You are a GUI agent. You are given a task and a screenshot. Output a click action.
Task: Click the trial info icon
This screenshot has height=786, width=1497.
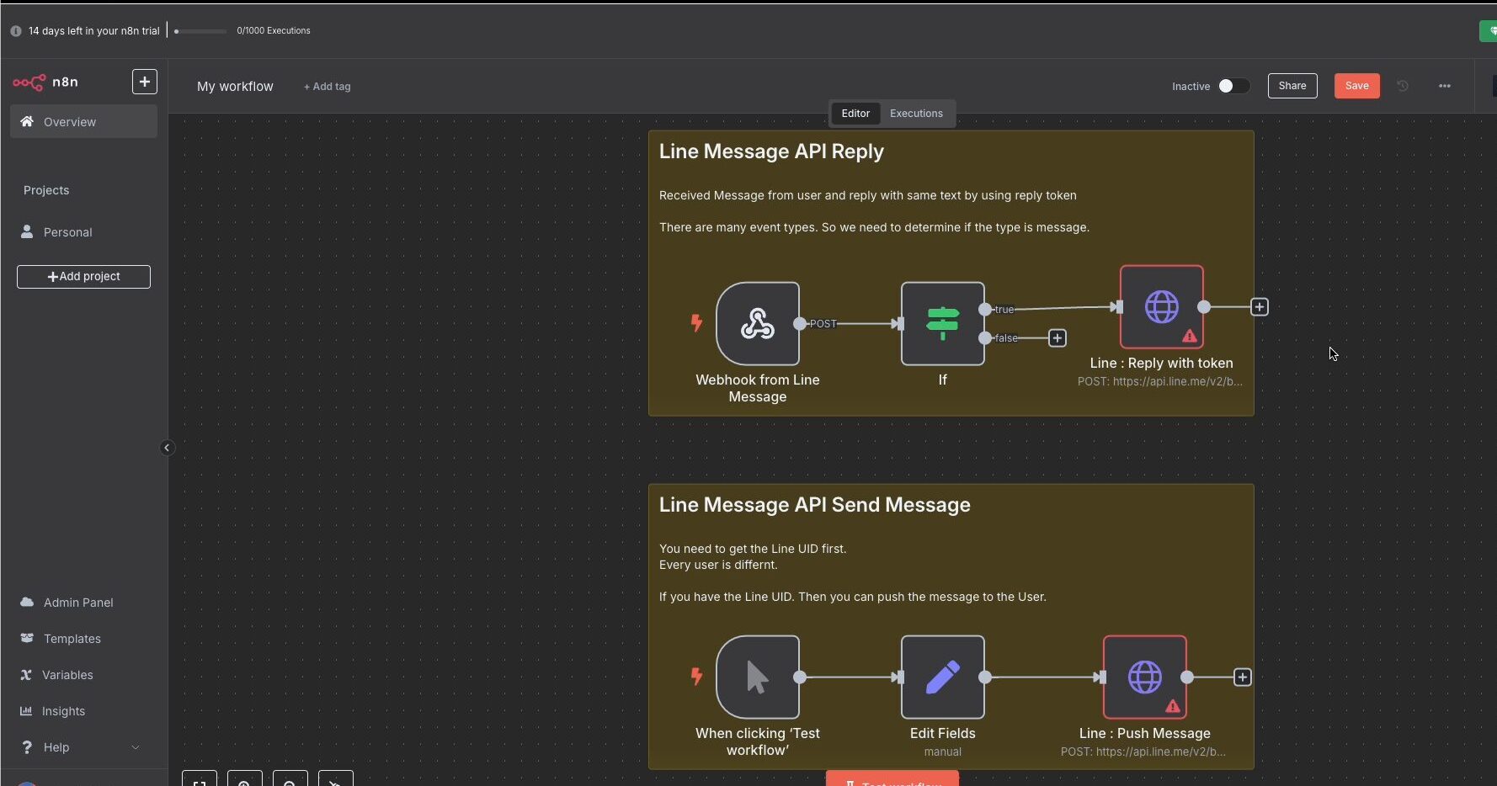point(16,31)
